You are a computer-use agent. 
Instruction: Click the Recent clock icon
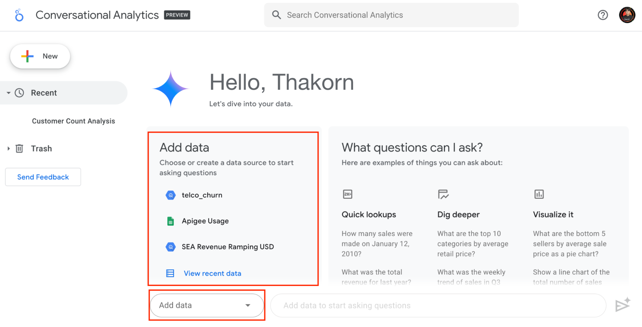tap(19, 93)
